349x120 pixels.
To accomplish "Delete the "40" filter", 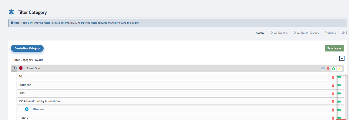I will (x=333, y=77).
